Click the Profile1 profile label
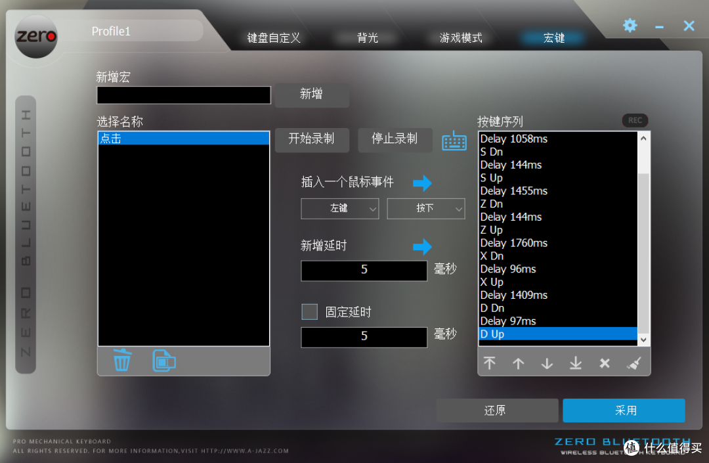 [111, 32]
